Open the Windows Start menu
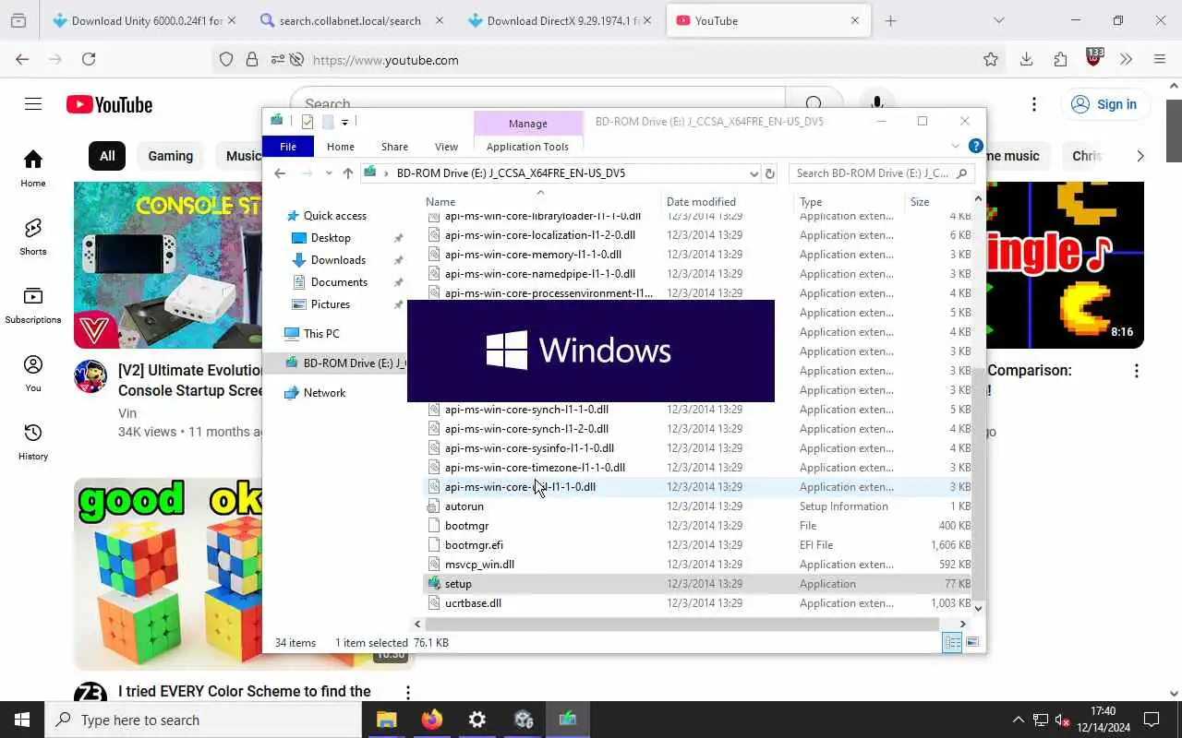 coord(22,720)
